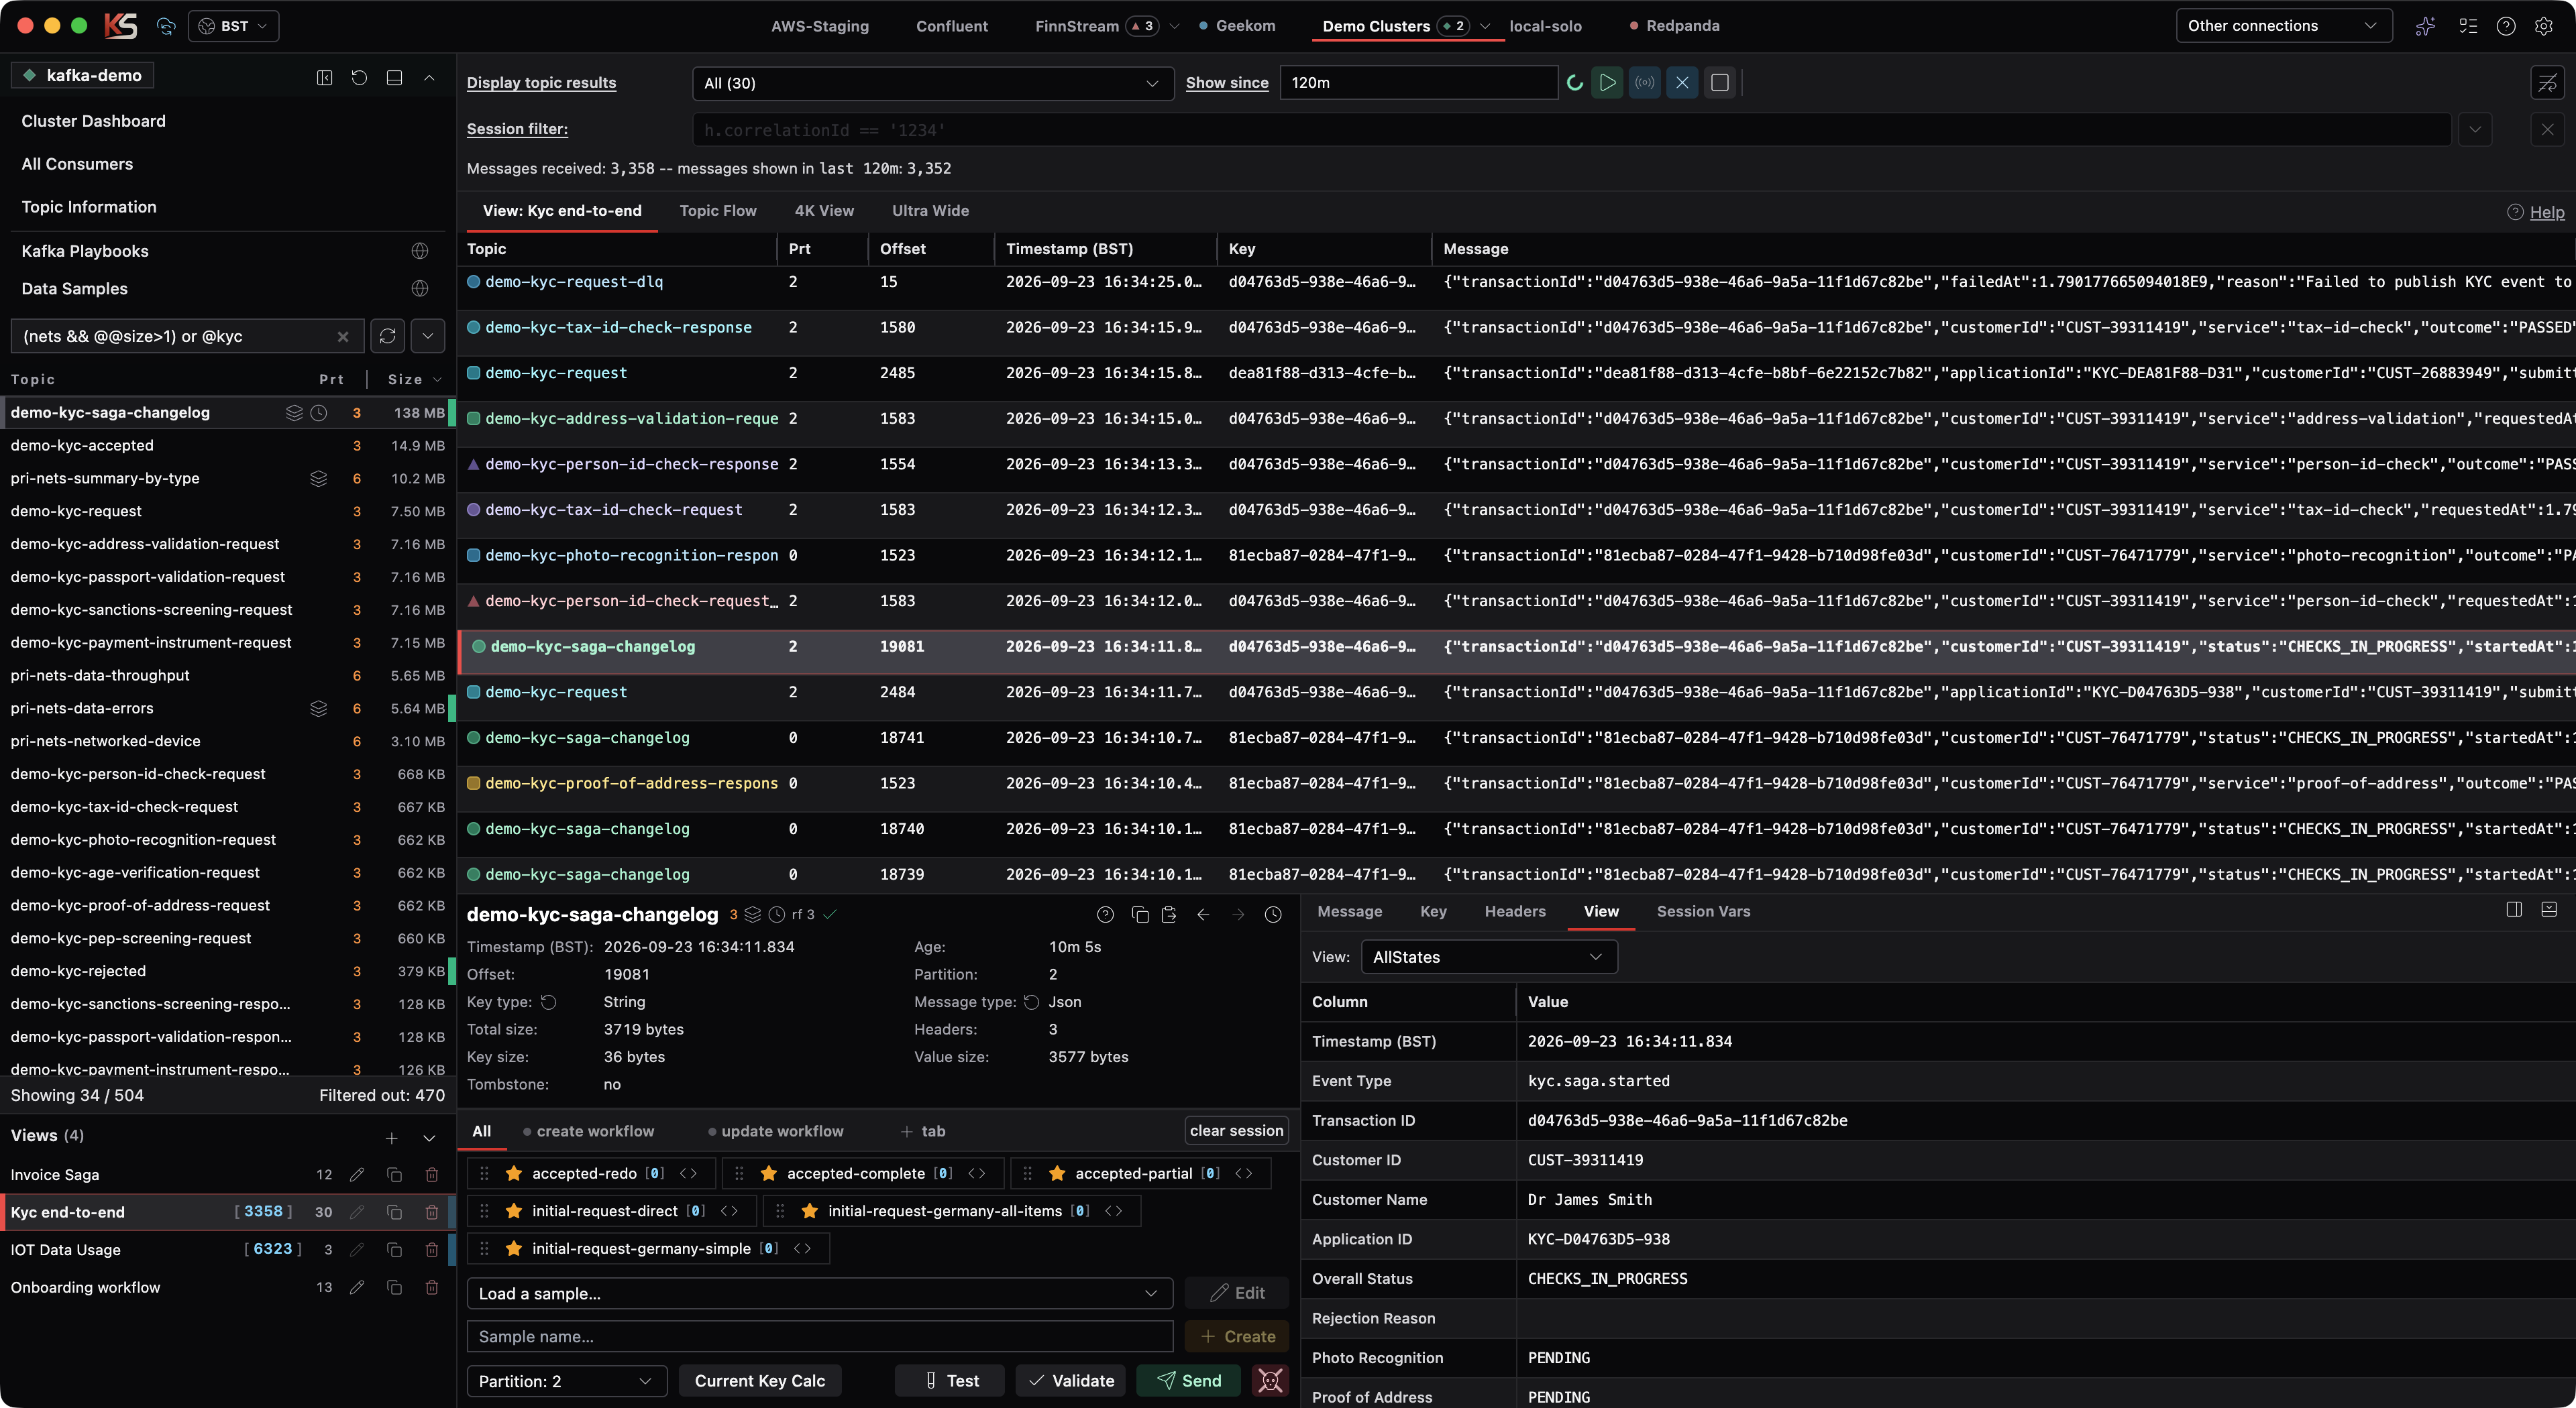
Task: Open the AI sparkle assistant icon
Action: (x=2425, y=26)
